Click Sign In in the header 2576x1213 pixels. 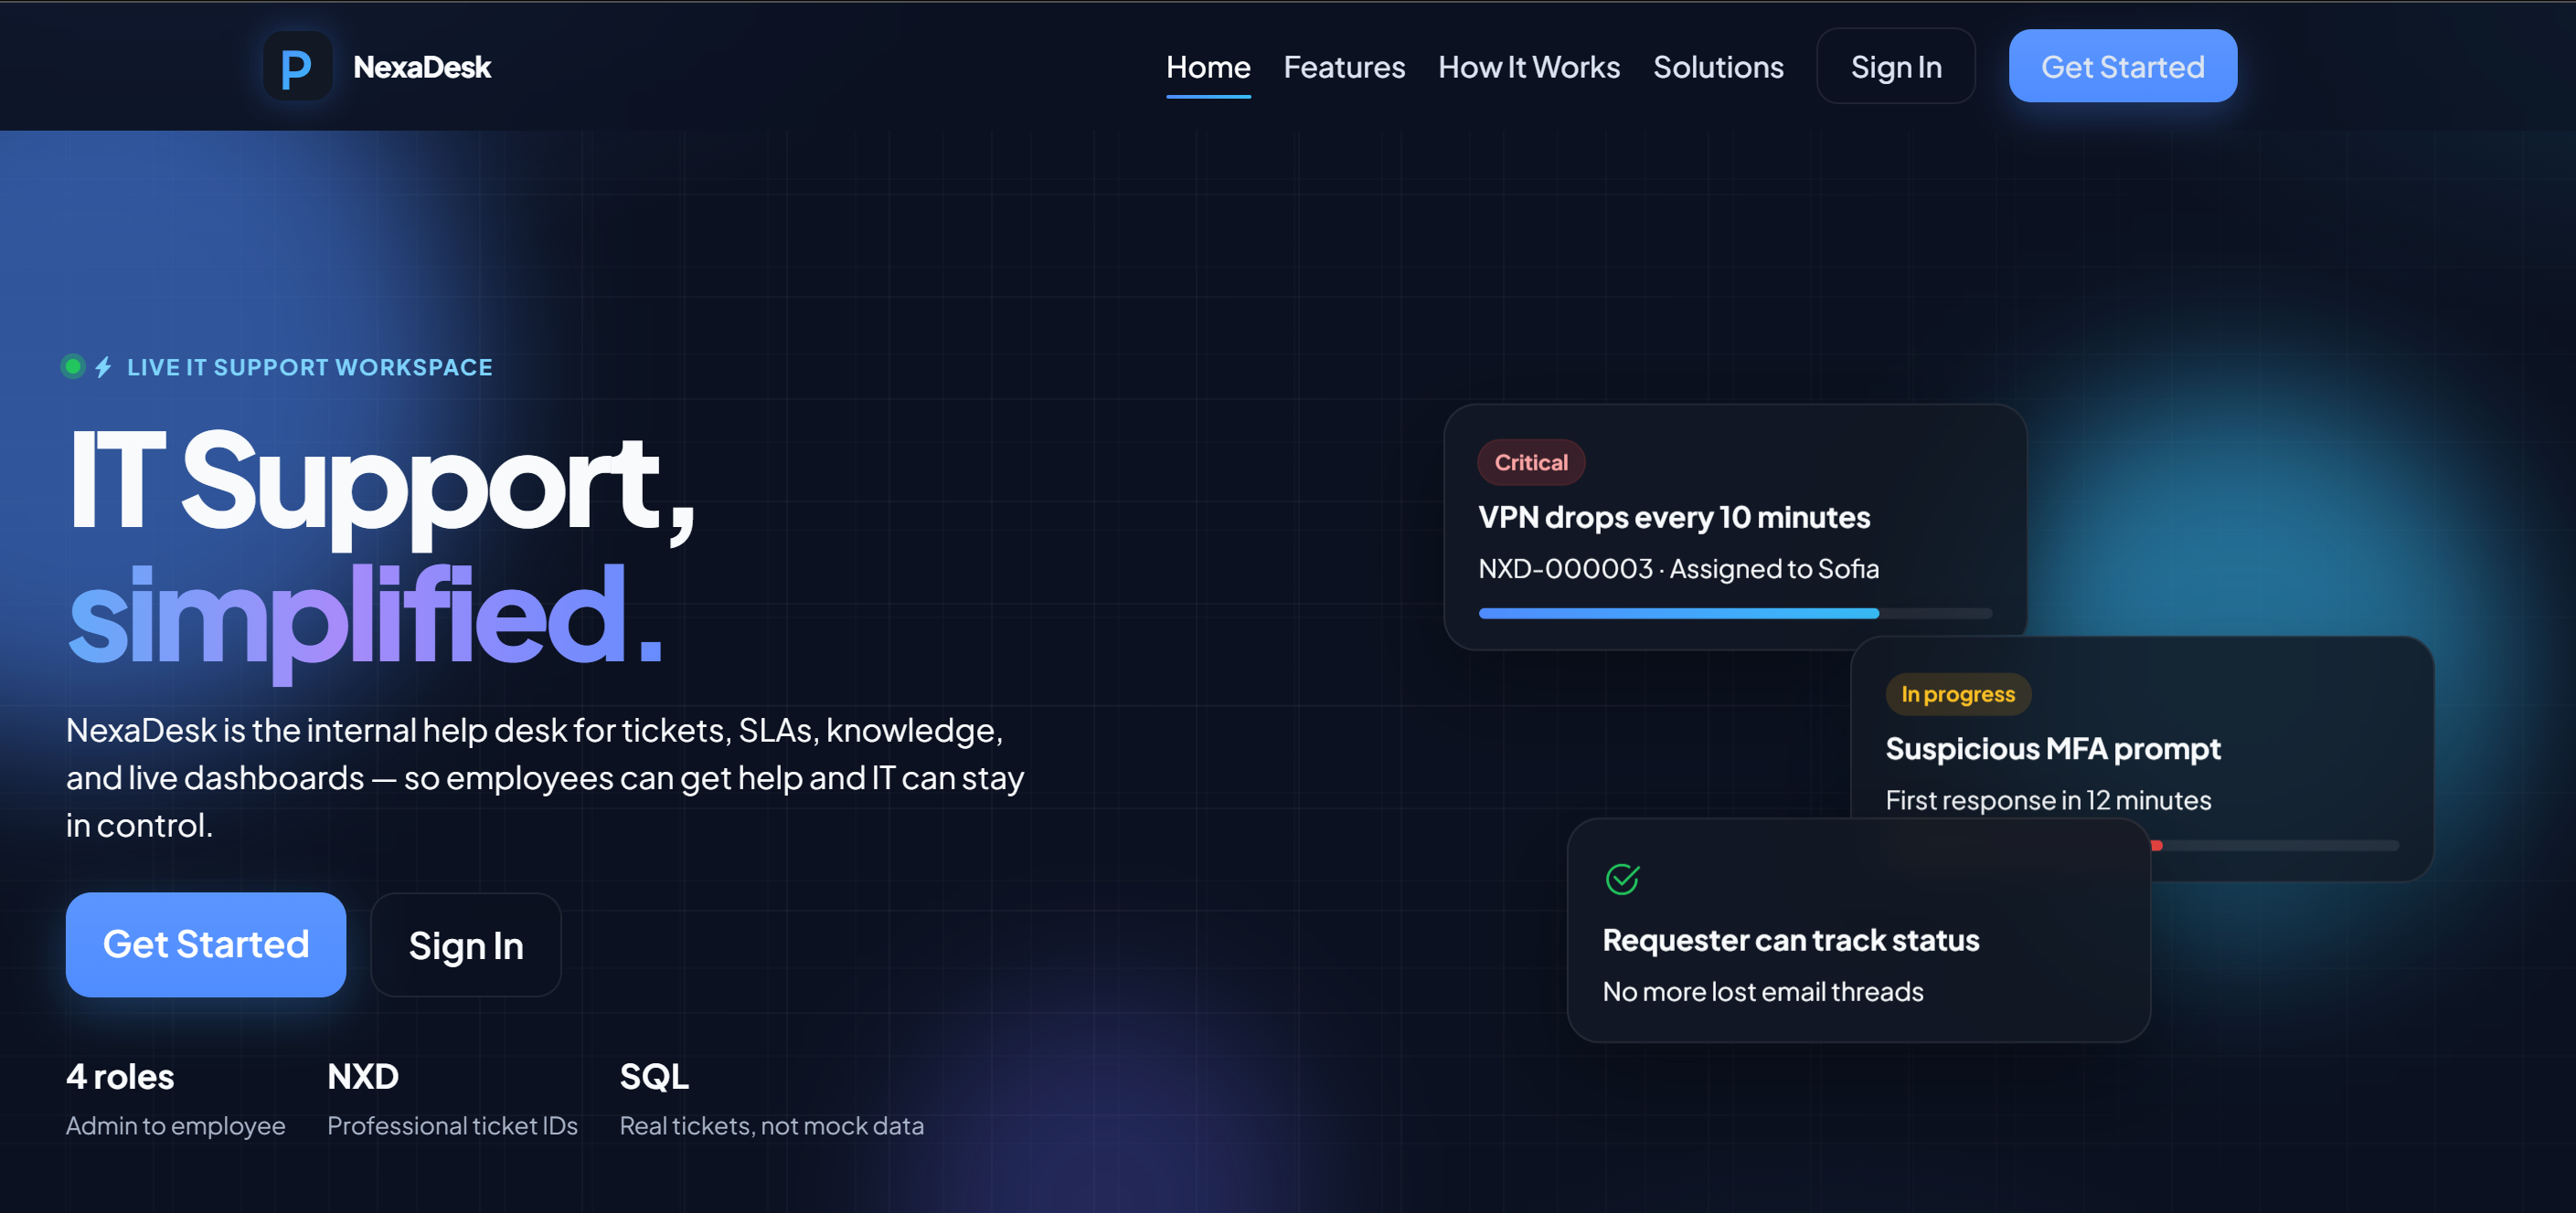pos(1895,67)
